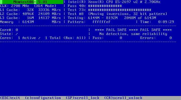This screenshot has height=100, width=181.
Task: Click the Time value 0:09:29
Action: pos(166,22)
